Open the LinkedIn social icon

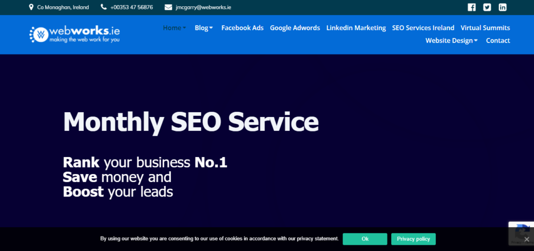point(503,7)
